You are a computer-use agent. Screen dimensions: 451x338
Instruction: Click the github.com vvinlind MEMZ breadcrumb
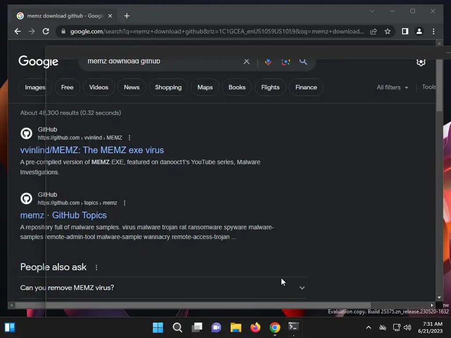point(80,138)
